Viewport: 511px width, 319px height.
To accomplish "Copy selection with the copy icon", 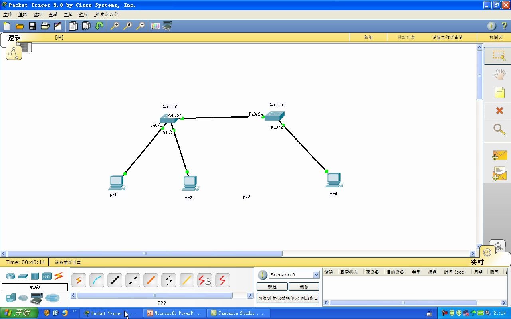I will 73,26.
